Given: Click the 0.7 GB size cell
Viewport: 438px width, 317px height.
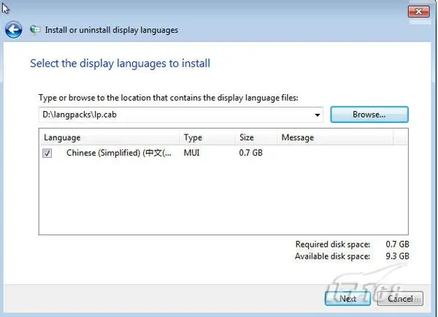Looking at the screenshot, I should click(251, 153).
